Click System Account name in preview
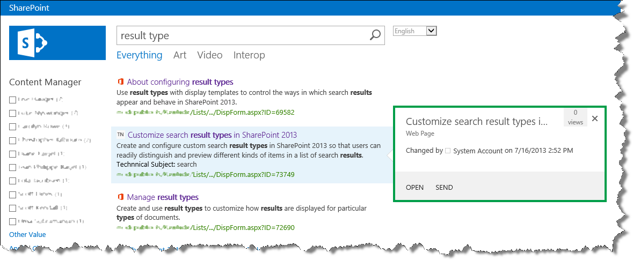 point(478,151)
